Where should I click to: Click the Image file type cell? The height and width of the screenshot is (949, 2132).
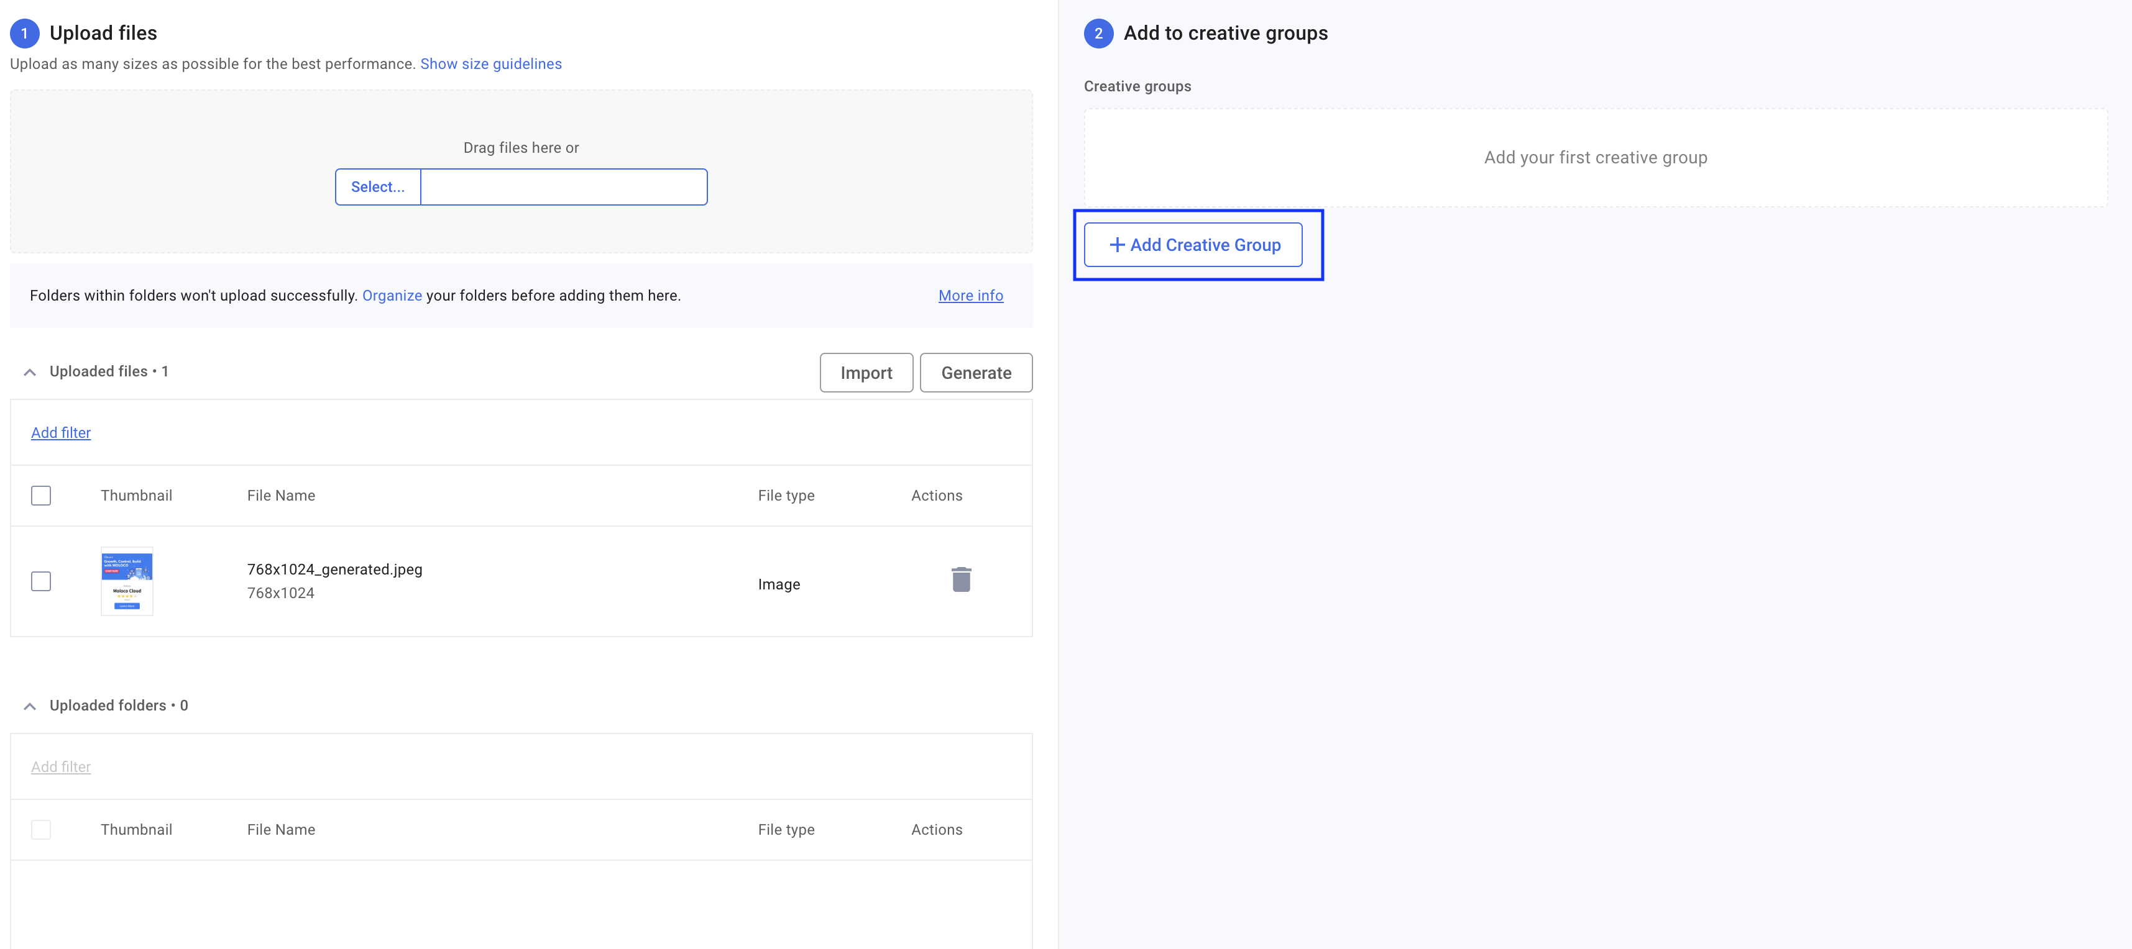(779, 584)
